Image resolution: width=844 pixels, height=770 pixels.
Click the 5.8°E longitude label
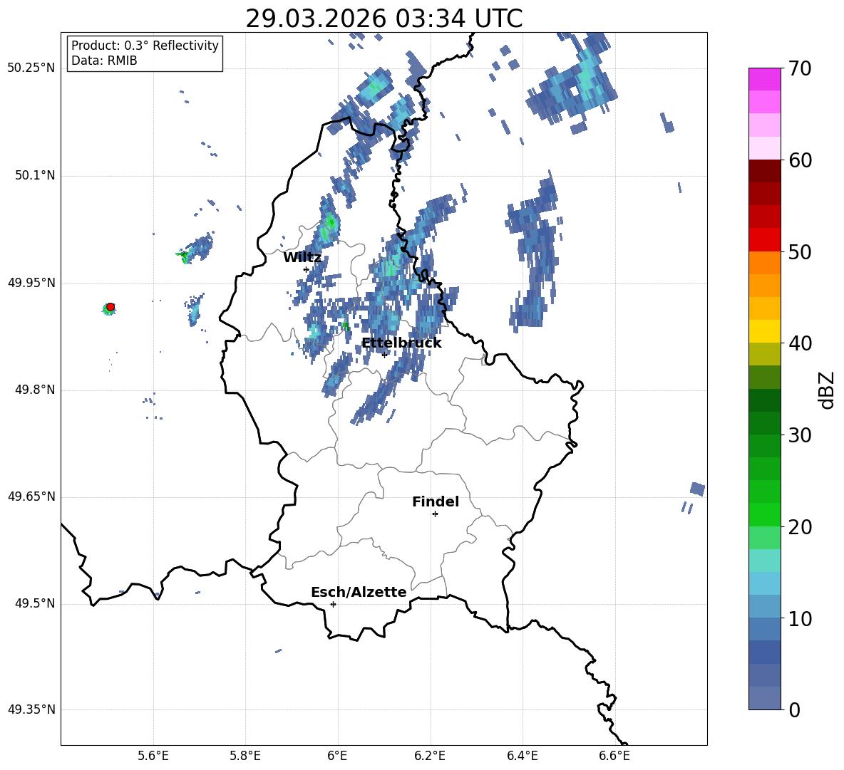245,756
